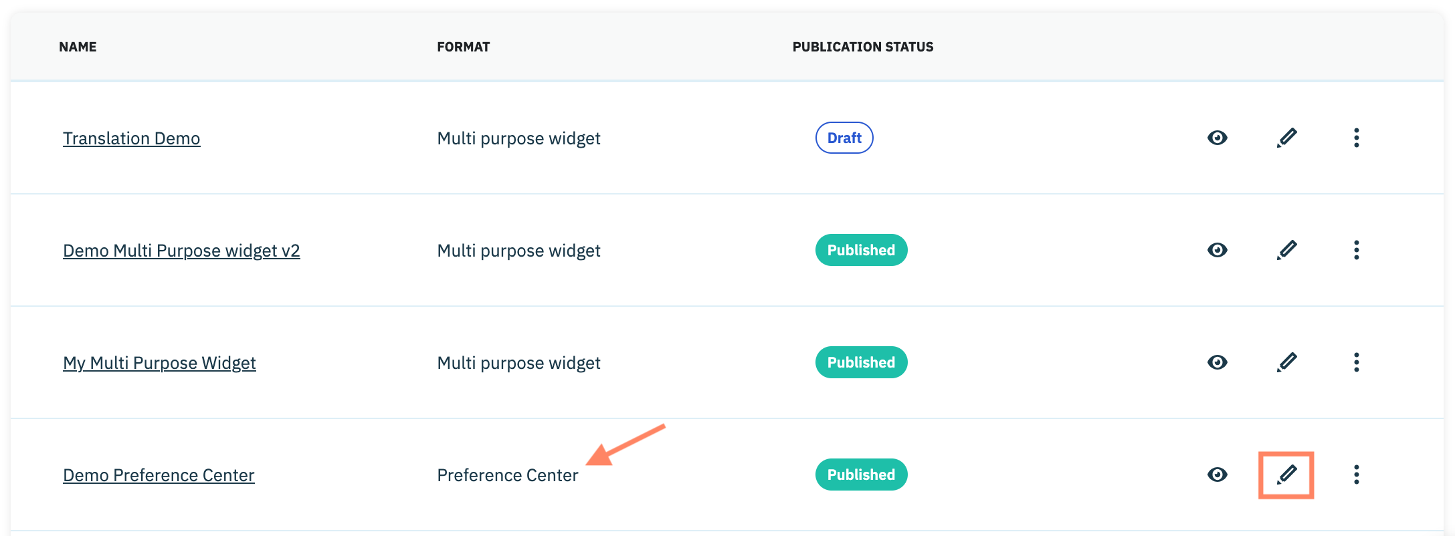The height and width of the screenshot is (536, 1455).
Task: Preview My Multi Purpose Widget eye icon
Action: 1217,362
